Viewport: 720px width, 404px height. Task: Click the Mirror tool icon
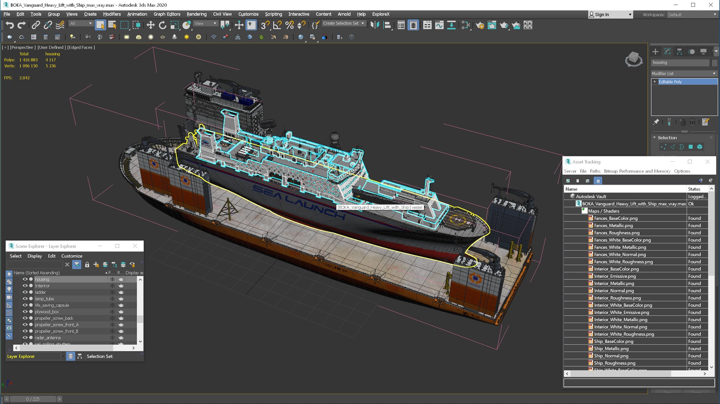tap(375, 25)
